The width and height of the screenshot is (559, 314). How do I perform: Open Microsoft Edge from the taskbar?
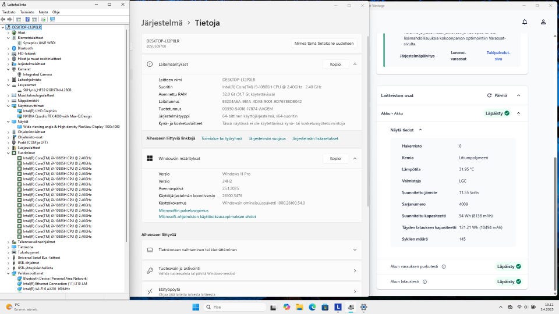coord(312,307)
